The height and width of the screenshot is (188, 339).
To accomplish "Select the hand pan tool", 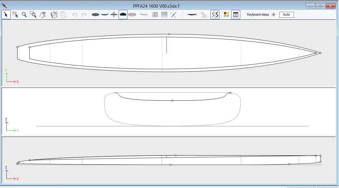I will coord(43,14).
